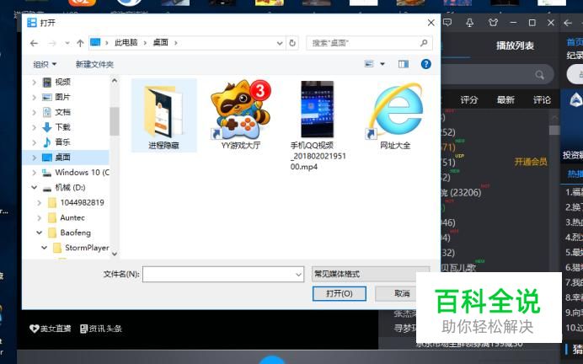Viewport: 583px width, 364px height.
Task: Open 美女直播 at the player bottom
Action: (x=51, y=329)
